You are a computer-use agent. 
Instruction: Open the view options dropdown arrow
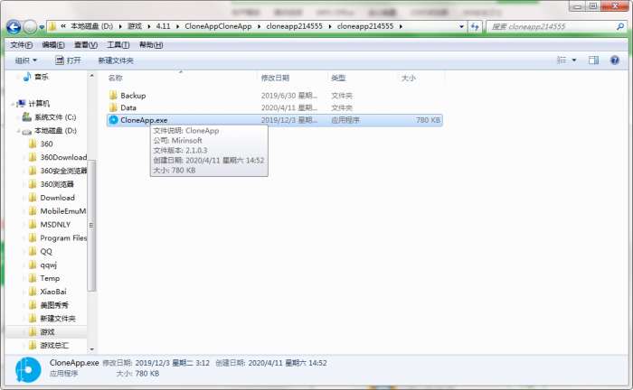point(574,60)
